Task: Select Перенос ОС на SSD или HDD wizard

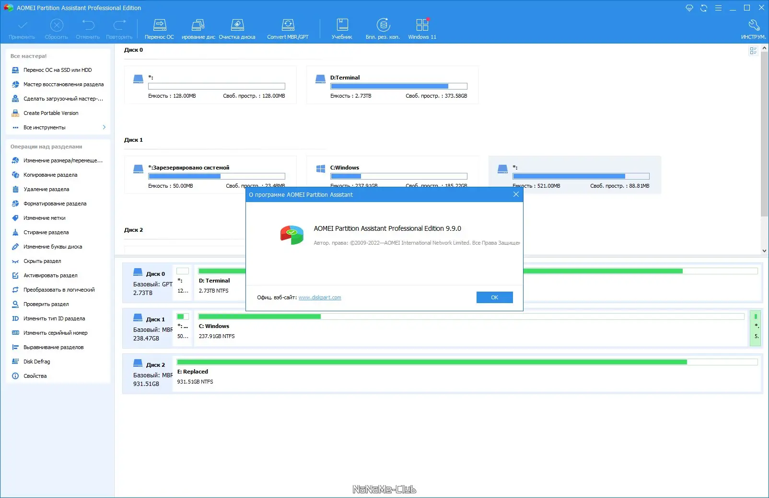Action: (x=58, y=70)
